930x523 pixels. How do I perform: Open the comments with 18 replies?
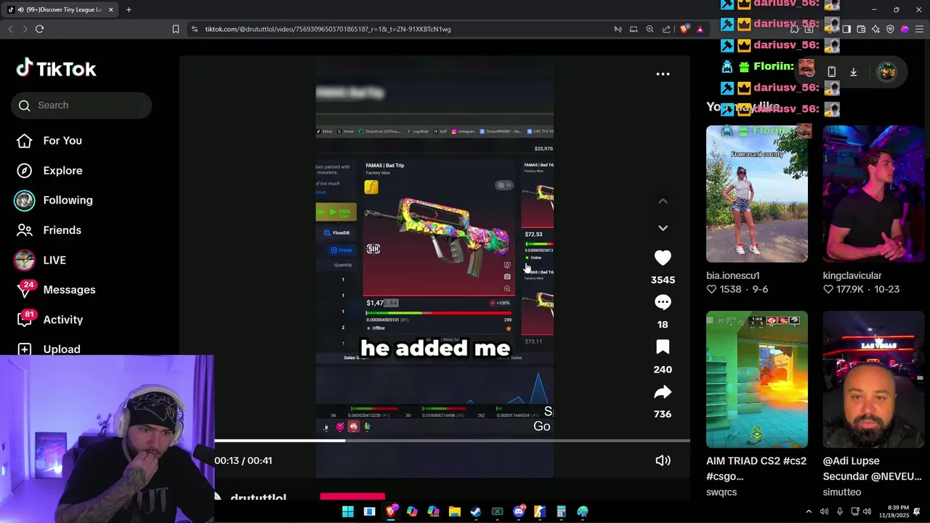[x=663, y=302]
